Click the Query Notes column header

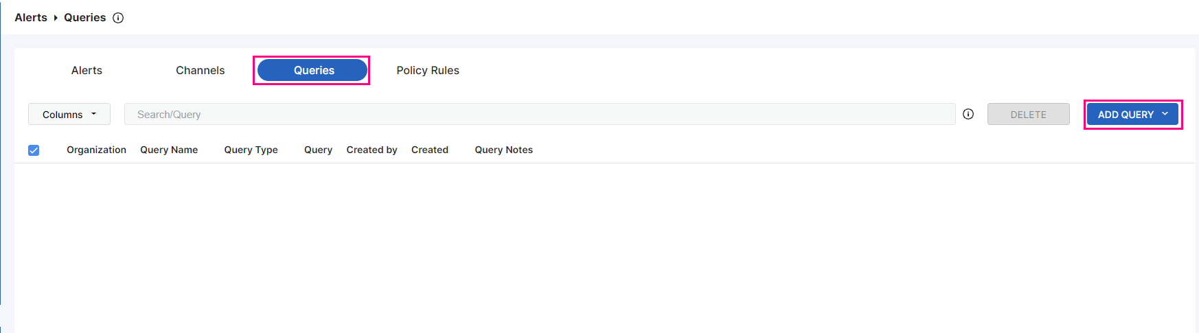(x=503, y=150)
